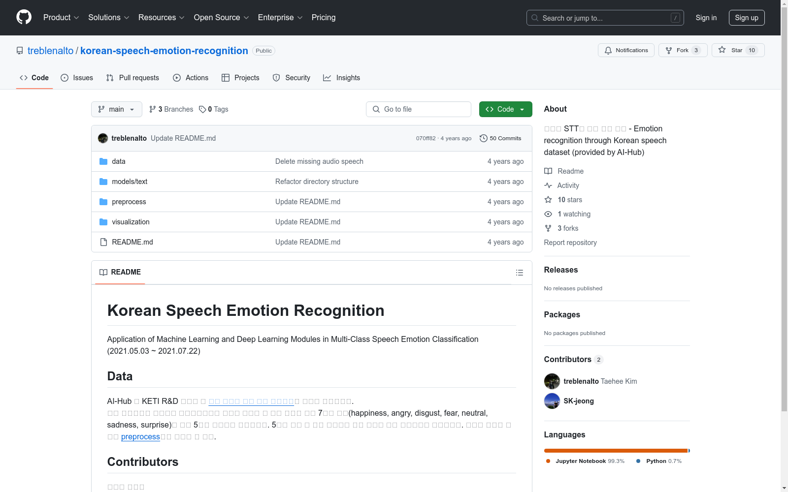Open commit 070ff82 hash link

tap(426, 138)
